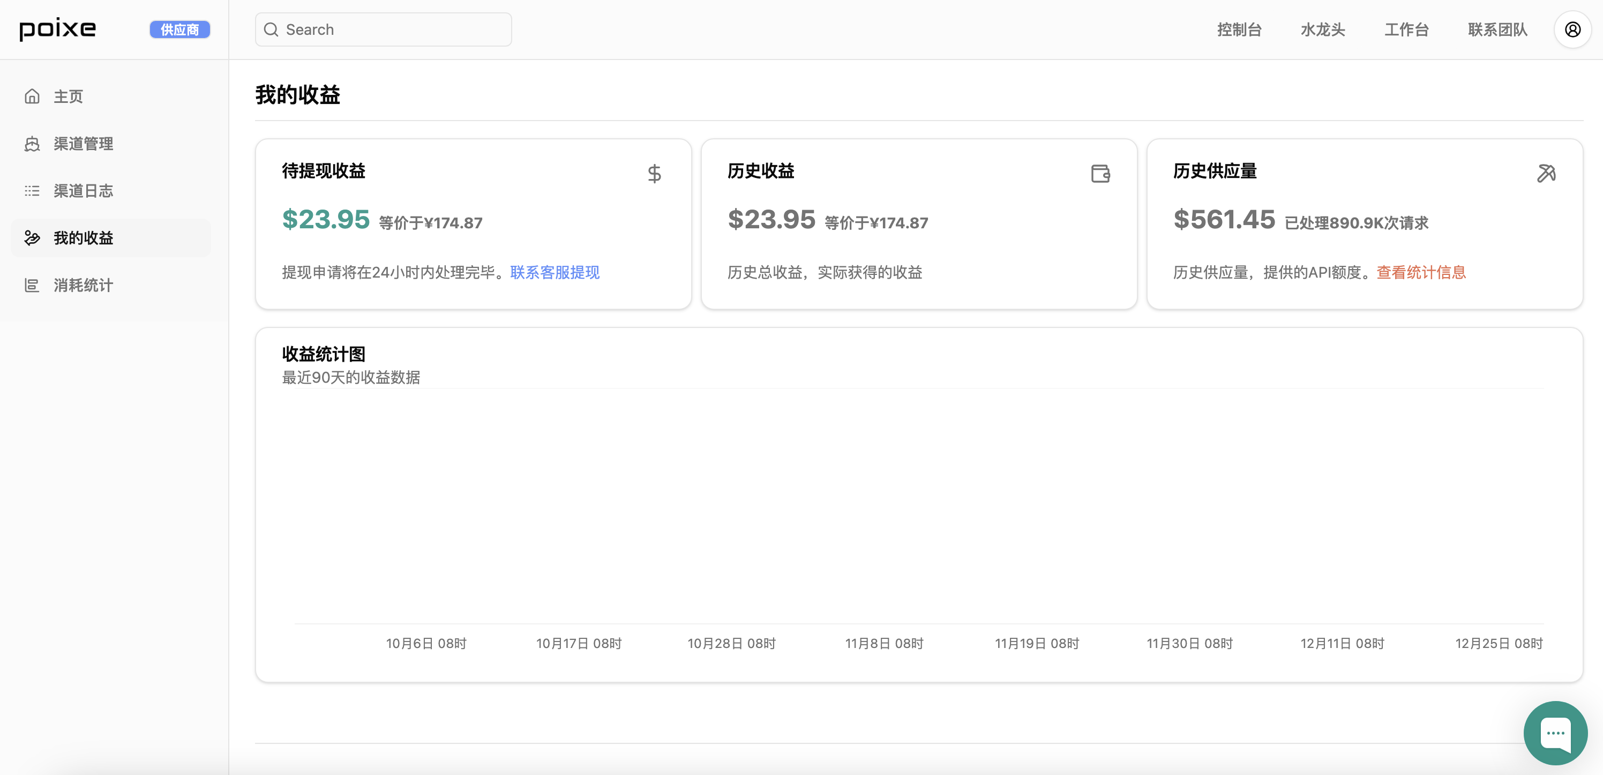Go to 工作台 in top navigation
Image resolution: width=1603 pixels, height=775 pixels.
1406,29
